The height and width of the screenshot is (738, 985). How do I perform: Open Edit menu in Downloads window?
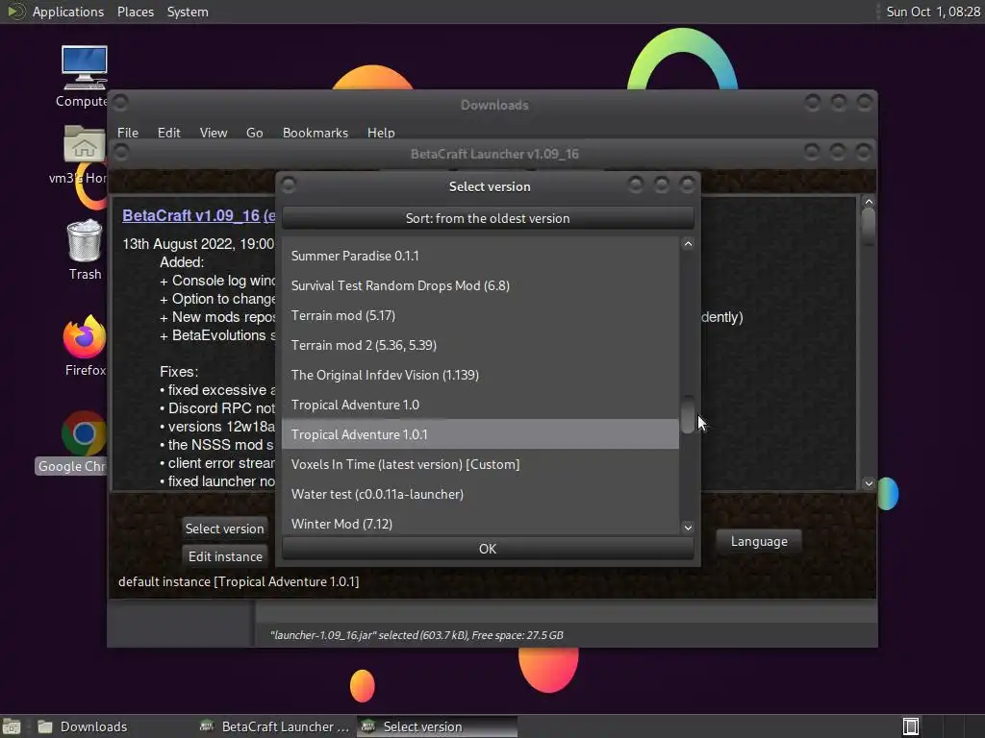pos(168,133)
